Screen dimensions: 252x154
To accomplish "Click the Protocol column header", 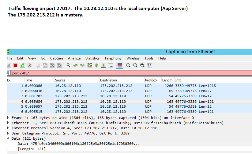I will [x=151, y=80].
